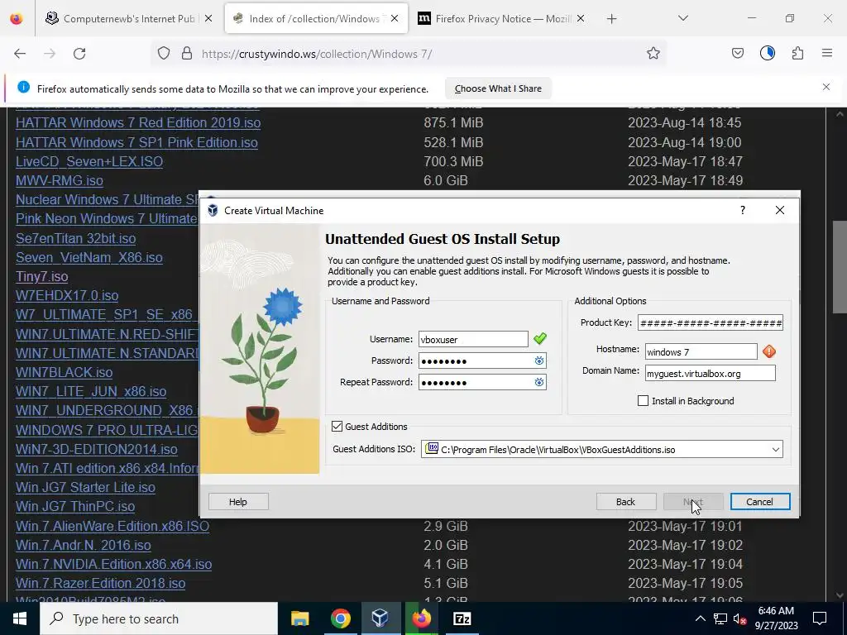Reload the current page

coord(79,54)
